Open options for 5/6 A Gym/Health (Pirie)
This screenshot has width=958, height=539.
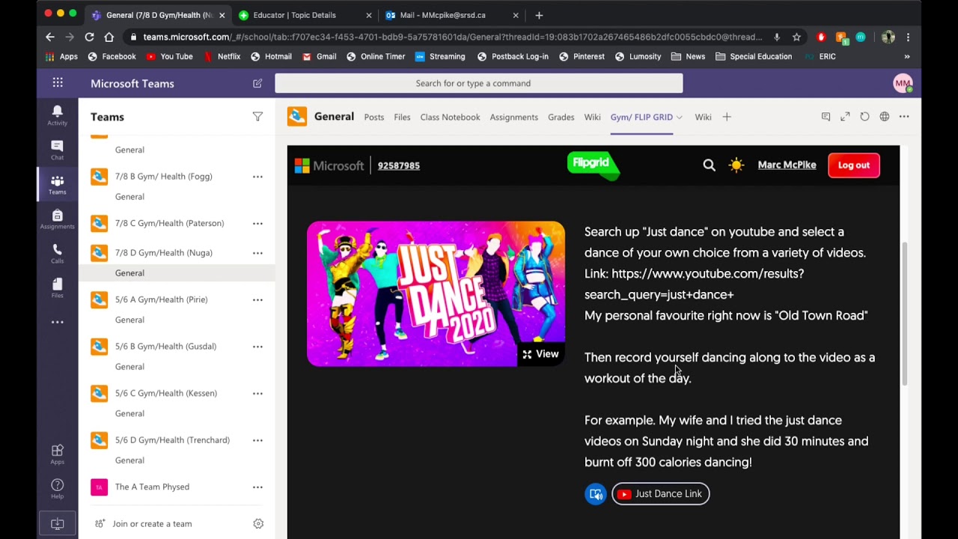point(257,299)
